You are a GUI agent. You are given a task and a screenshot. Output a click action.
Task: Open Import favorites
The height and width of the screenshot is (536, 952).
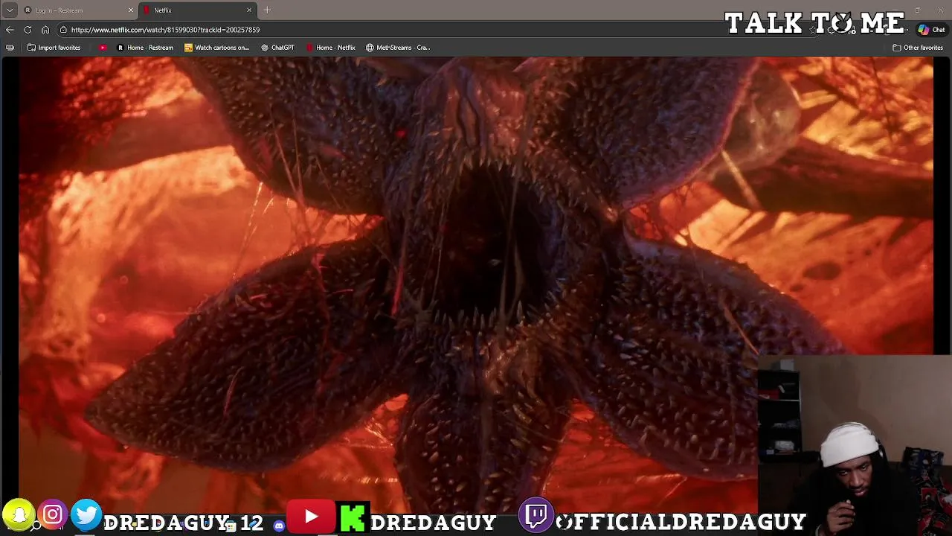click(54, 48)
